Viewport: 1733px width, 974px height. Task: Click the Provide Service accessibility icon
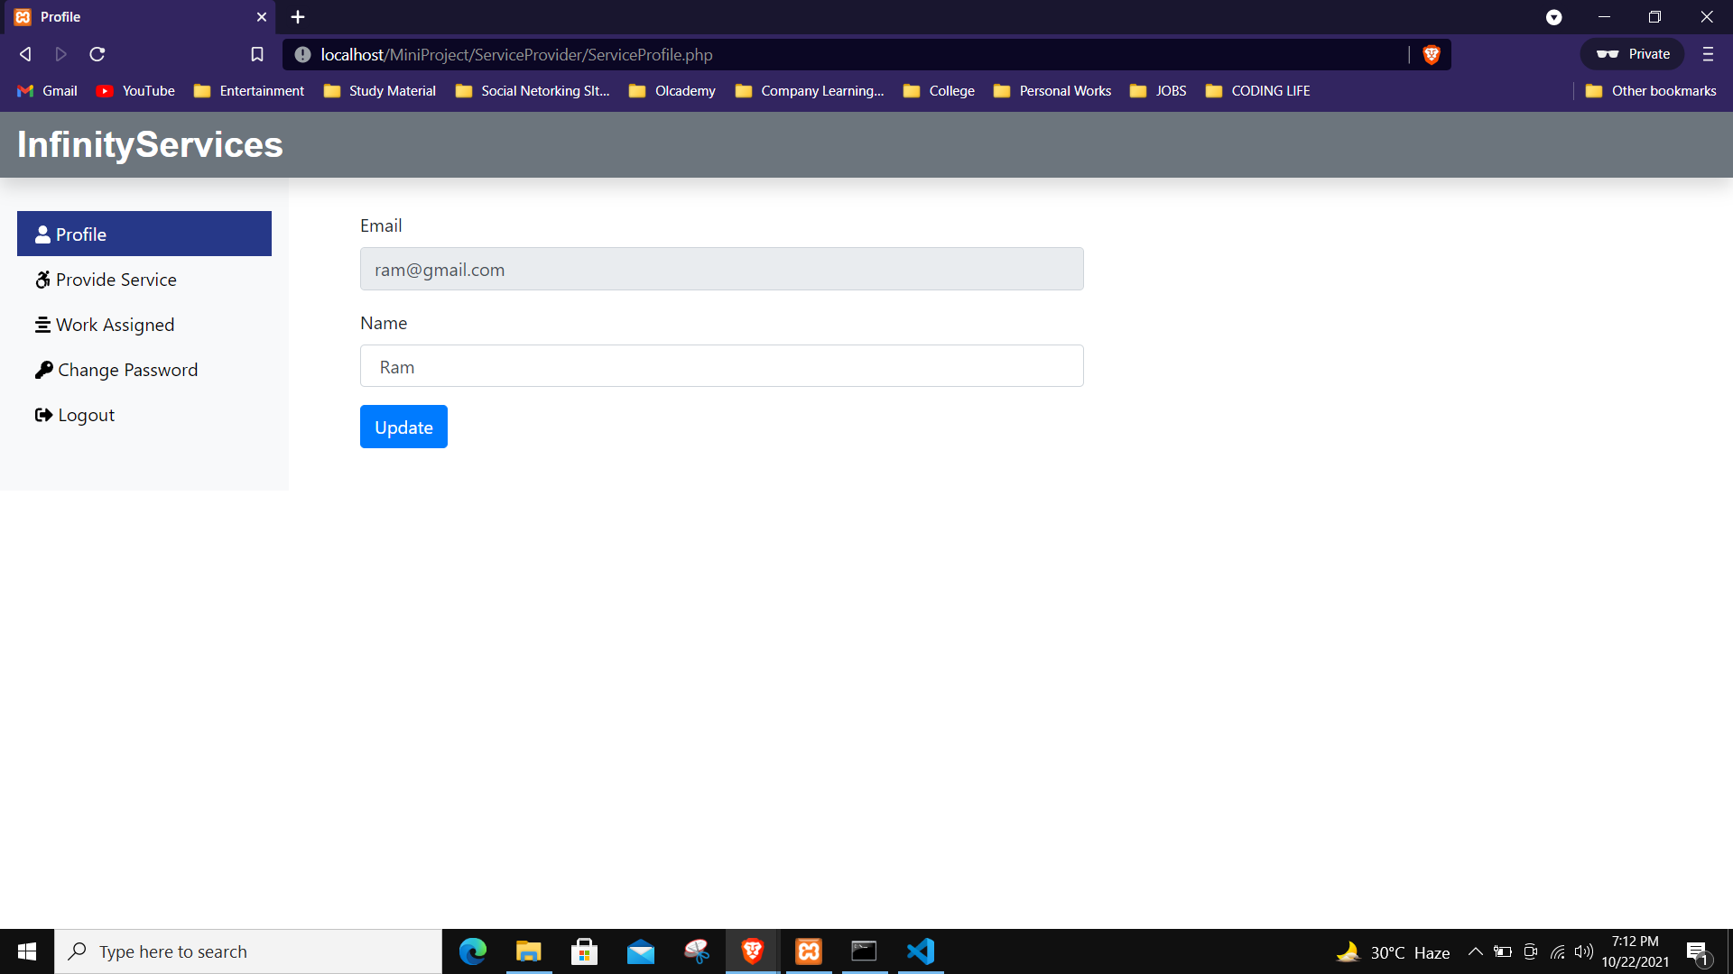coord(42,280)
